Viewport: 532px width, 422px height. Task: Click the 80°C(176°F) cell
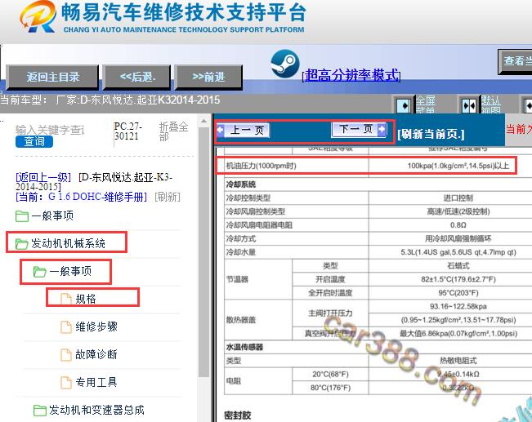pyautogui.click(x=330, y=388)
